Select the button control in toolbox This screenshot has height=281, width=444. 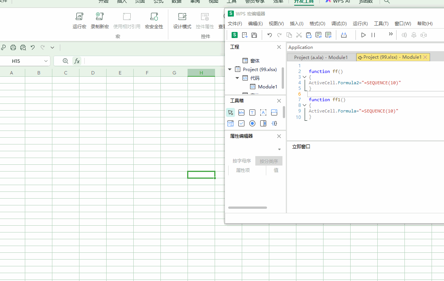click(x=241, y=112)
